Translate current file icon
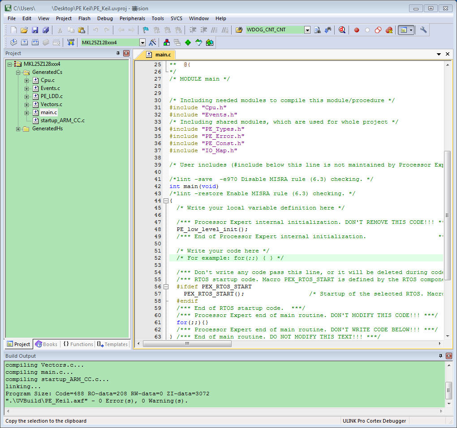 (x=13, y=43)
